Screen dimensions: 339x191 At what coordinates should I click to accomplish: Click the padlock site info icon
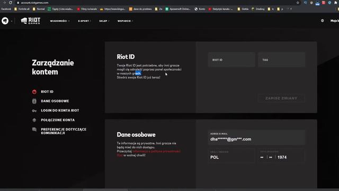18,3
